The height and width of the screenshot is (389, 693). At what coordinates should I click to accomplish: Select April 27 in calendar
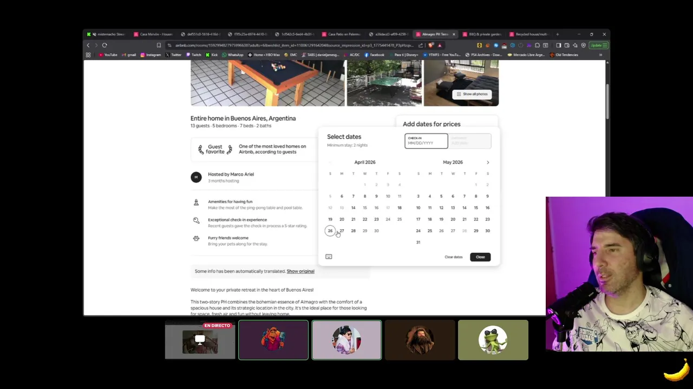pos(342,231)
